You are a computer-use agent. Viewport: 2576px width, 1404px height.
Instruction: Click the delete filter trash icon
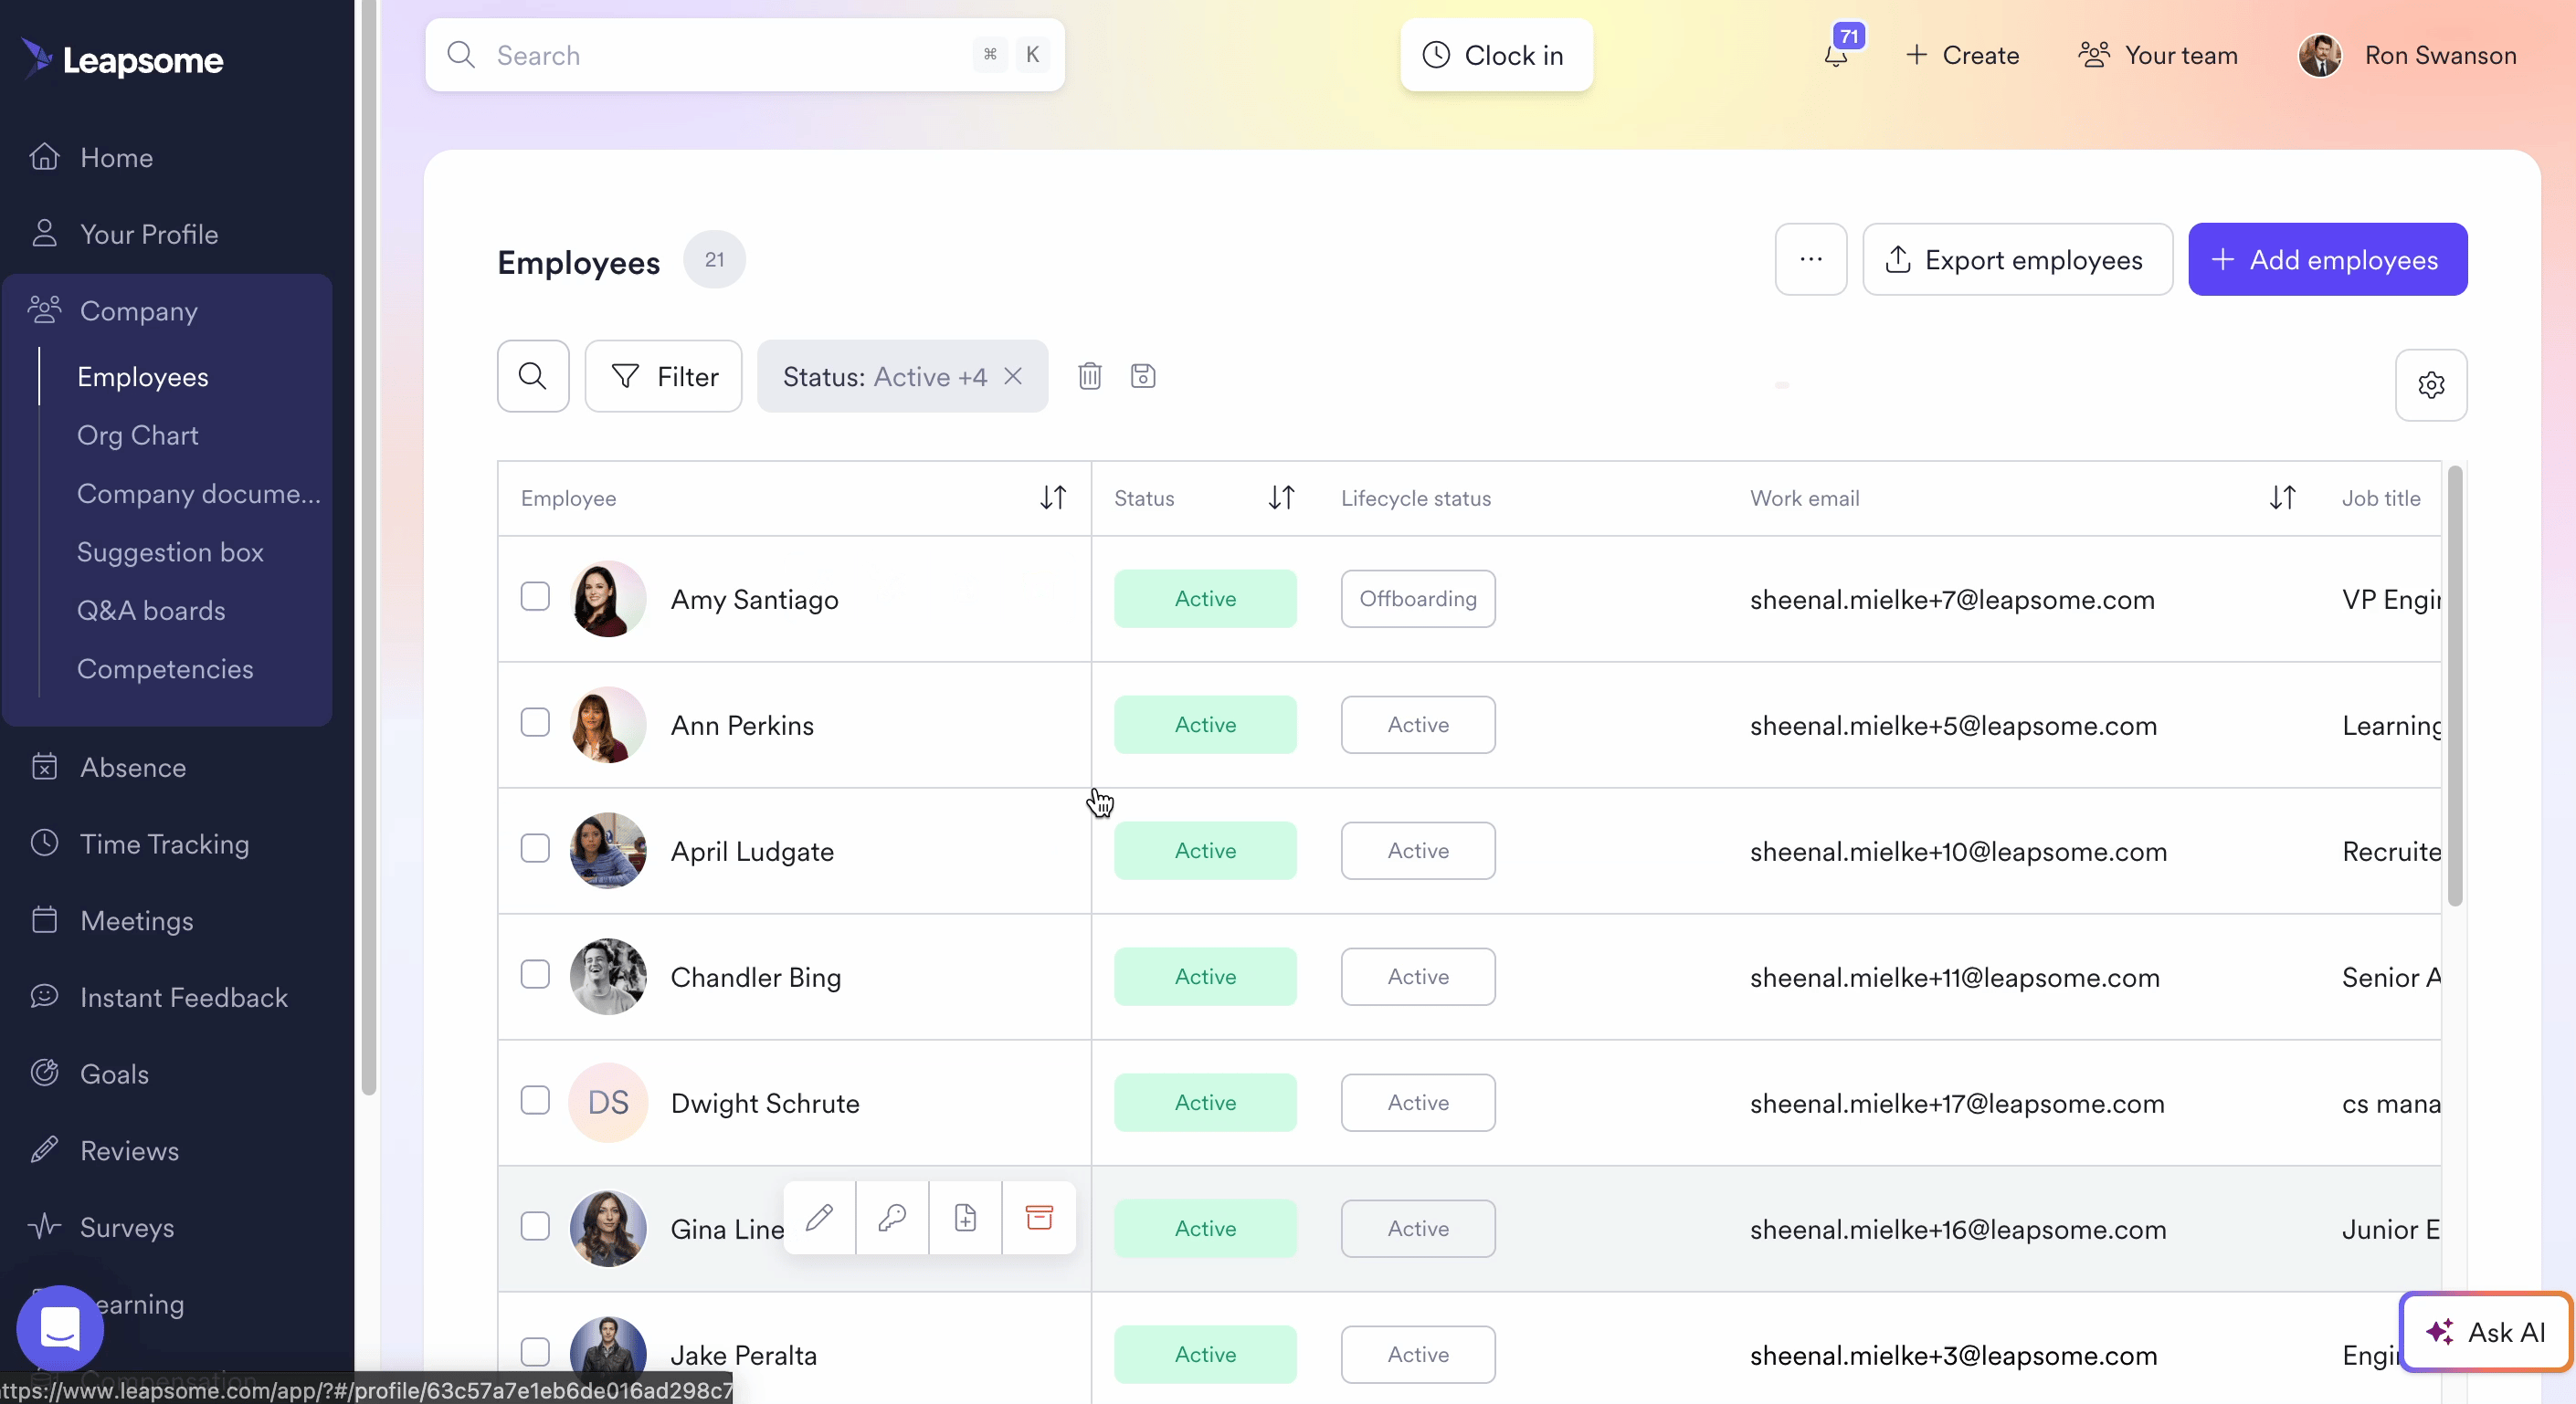[1089, 377]
